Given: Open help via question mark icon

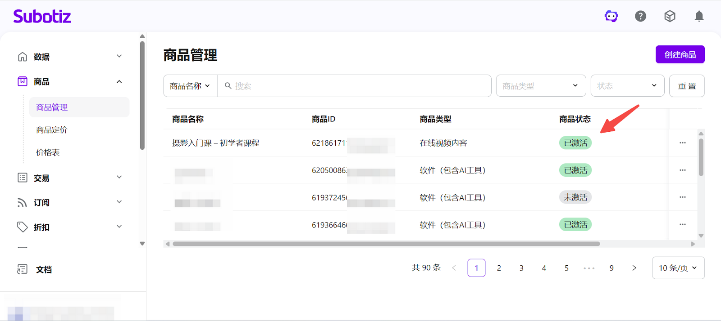Looking at the screenshot, I should 640,17.
